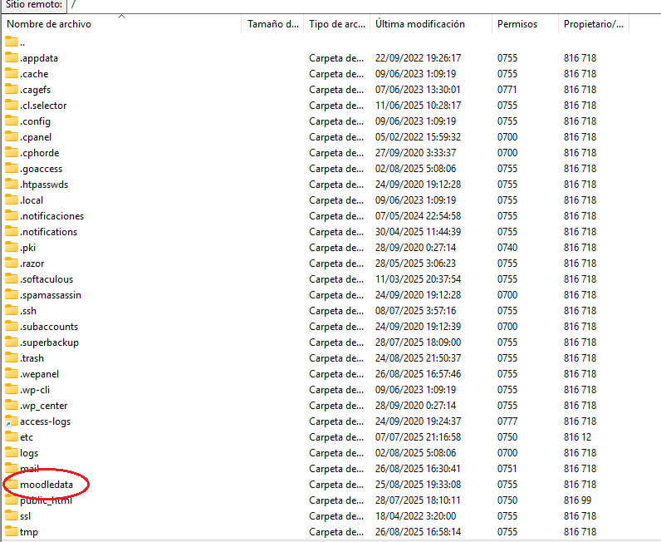Viewport: 661px width, 542px height.
Task: Select the .wp-cli folder name
Action: pyautogui.click(x=35, y=390)
